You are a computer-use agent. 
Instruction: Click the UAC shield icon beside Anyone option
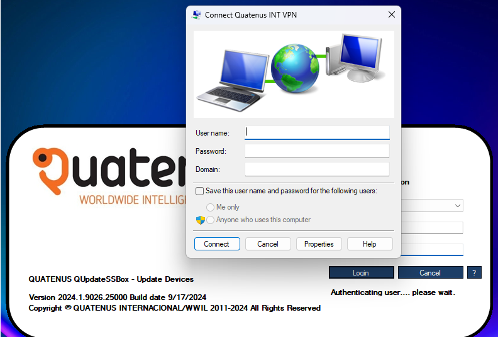point(200,220)
